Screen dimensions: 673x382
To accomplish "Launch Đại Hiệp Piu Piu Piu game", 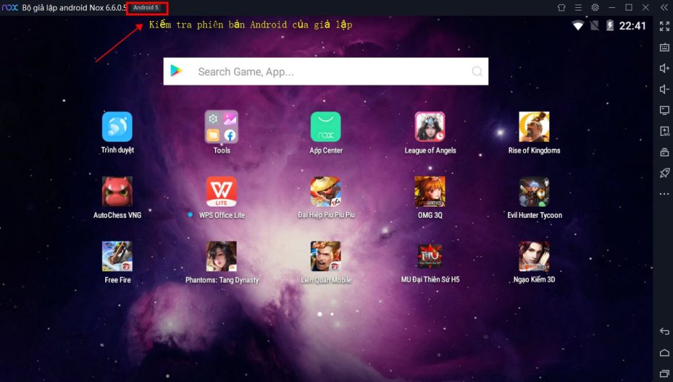I will [326, 192].
